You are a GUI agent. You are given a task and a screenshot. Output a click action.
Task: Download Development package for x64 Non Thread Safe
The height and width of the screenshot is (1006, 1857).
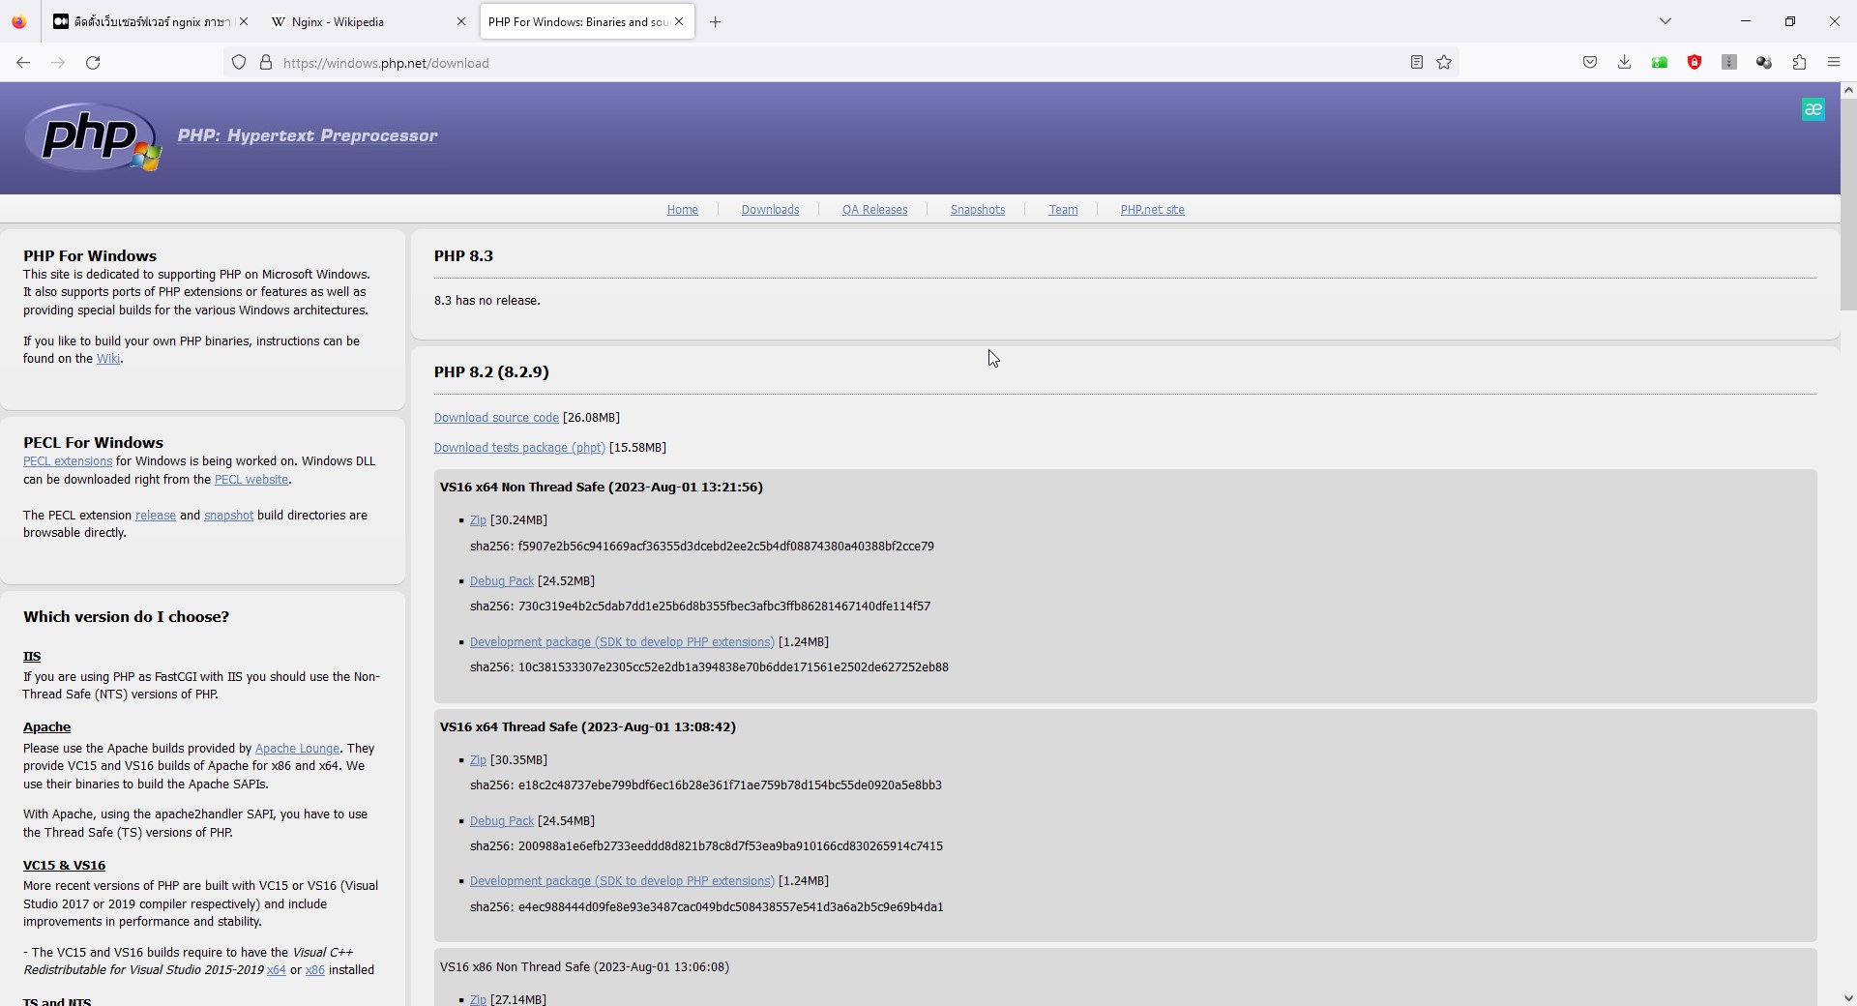(x=622, y=642)
